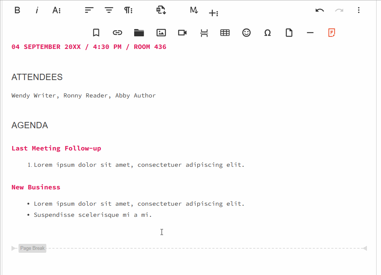The width and height of the screenshot is (381, 275).
Task: Open the font color dropdown
Action: pyautogui.click(x=56, y=10)
